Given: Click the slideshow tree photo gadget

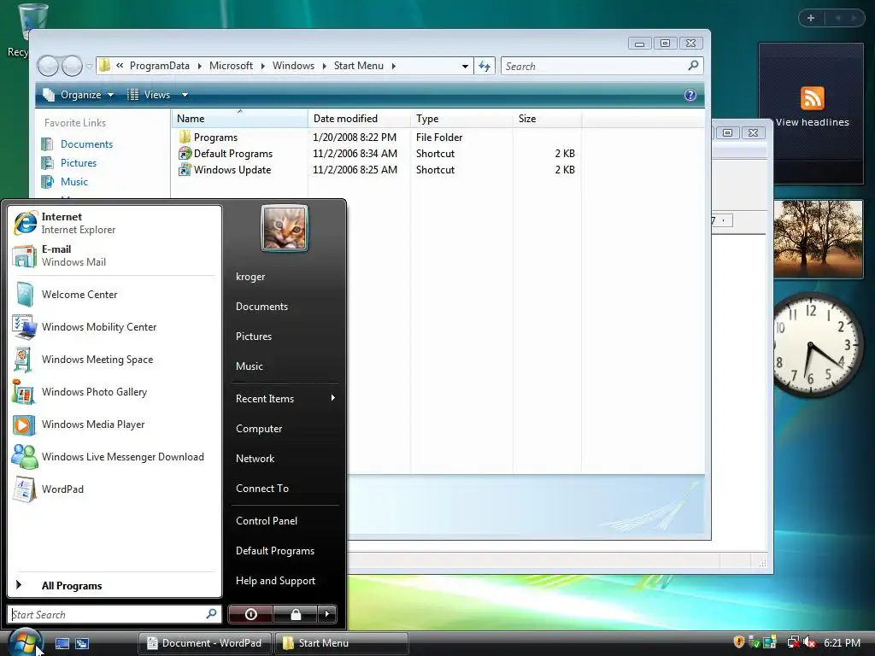Looking at the screenshot, I should coord(818,239).
